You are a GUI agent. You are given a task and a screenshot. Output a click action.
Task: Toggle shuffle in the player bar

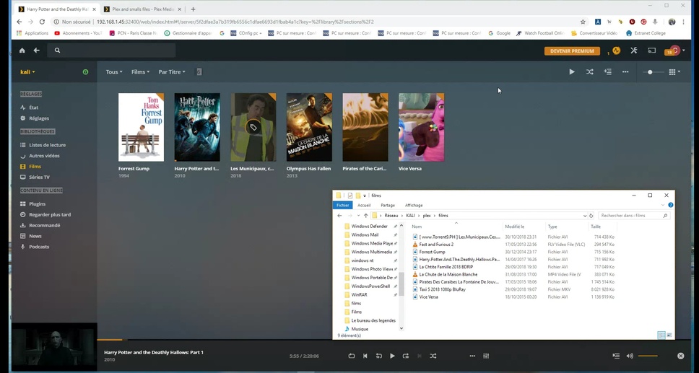tap(433, 356)
